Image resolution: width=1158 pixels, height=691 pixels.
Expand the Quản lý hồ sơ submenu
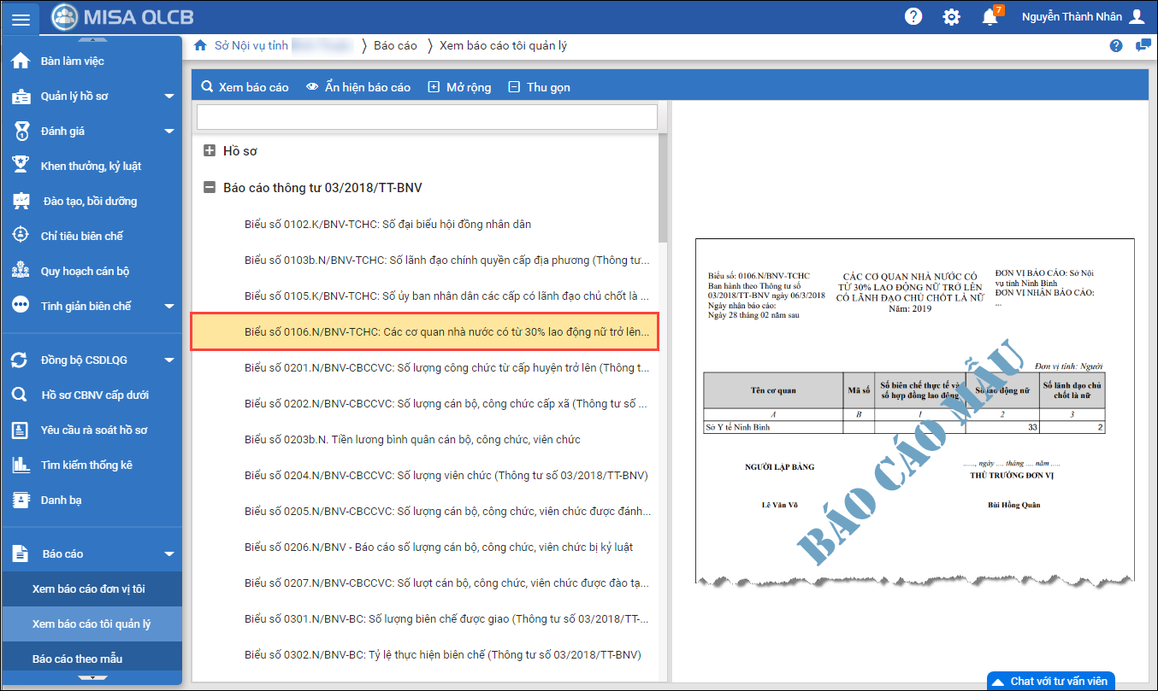168,97
